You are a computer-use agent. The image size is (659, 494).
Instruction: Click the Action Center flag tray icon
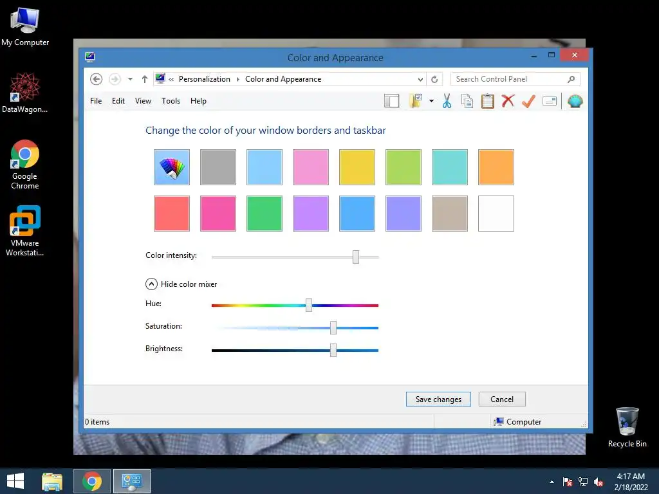(568, 482)
